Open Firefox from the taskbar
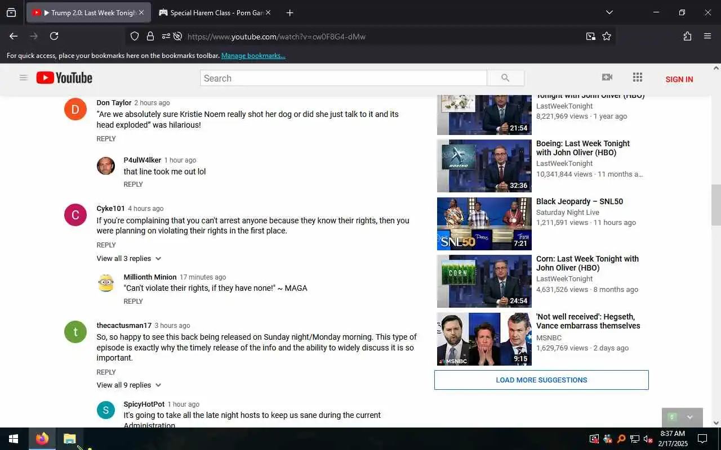The image size is (721, 450). (x=42, y=439)
